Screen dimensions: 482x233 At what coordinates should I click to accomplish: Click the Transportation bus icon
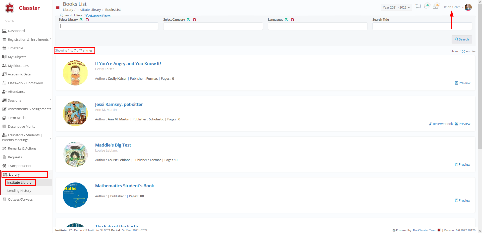point(4,166)
